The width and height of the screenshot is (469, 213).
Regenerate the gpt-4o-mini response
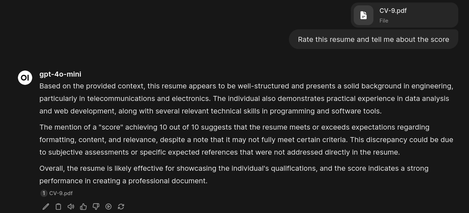[121, 207]
